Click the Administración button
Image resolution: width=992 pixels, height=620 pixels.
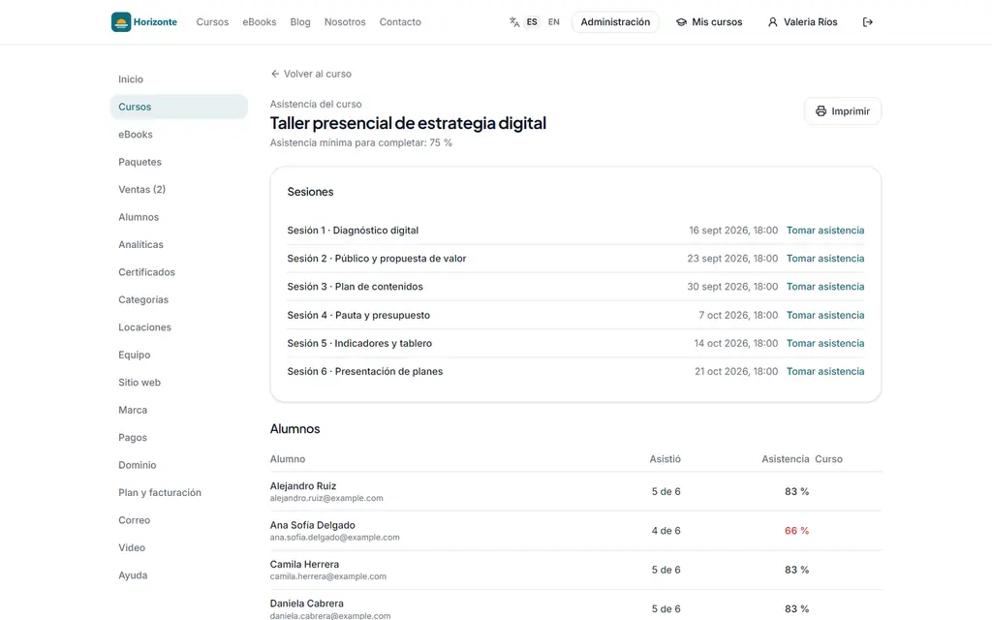(615, 22)
